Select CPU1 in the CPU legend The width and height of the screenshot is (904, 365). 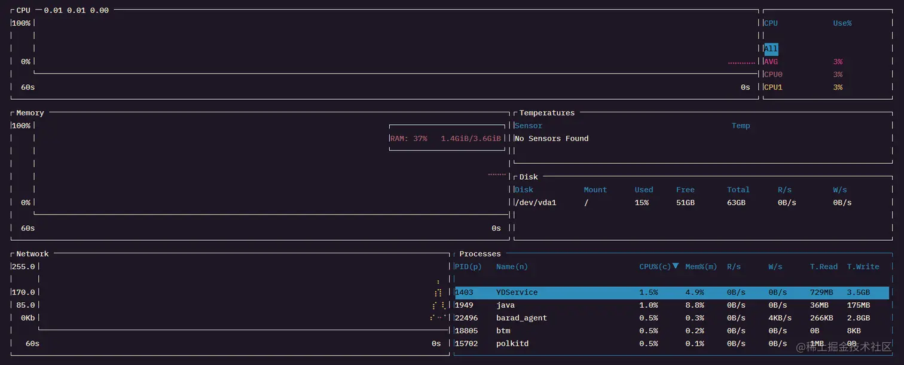pyautogui.click(x=773, y=87)
